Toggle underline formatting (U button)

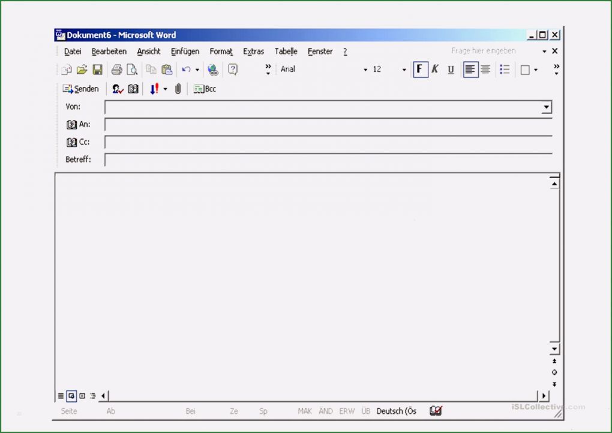pyautogui.click(x=451, y=70)
